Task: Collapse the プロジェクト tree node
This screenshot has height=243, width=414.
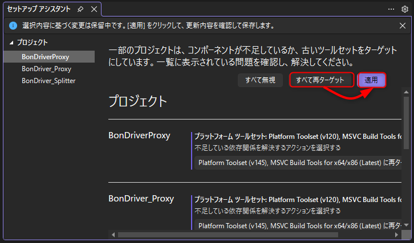Action: 11,43
